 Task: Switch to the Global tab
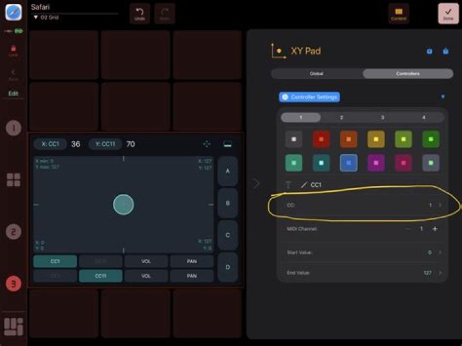coord(316,74)
